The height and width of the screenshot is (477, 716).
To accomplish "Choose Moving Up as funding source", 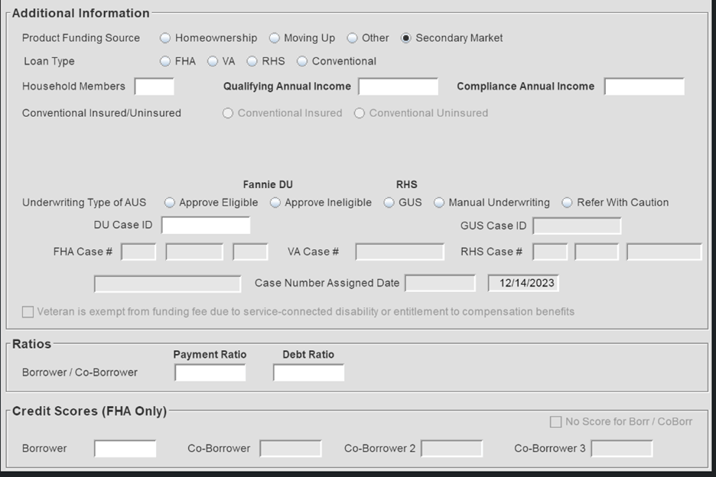I will click(274, 38).
